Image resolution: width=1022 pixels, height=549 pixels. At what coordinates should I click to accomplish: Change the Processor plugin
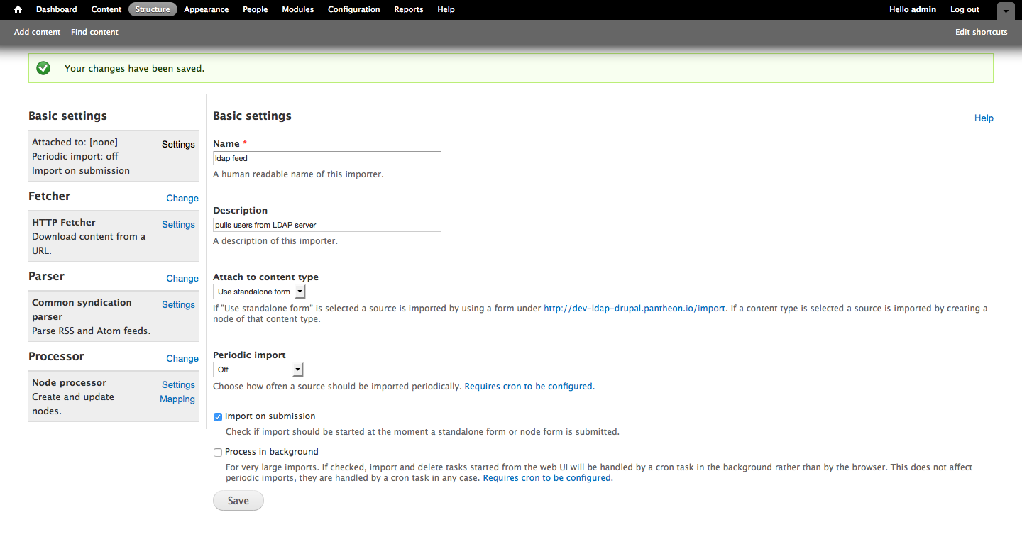(182, 359)
